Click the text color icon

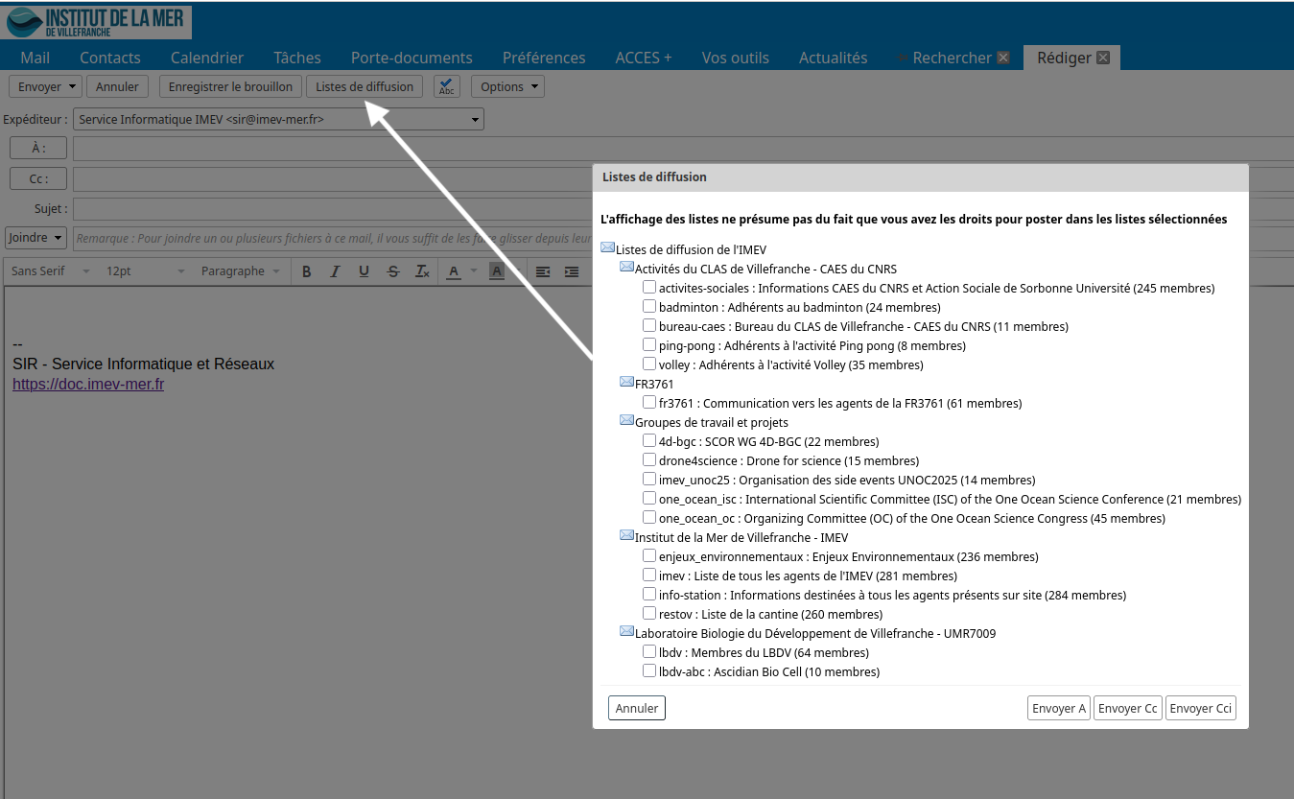tap(455, 271)
